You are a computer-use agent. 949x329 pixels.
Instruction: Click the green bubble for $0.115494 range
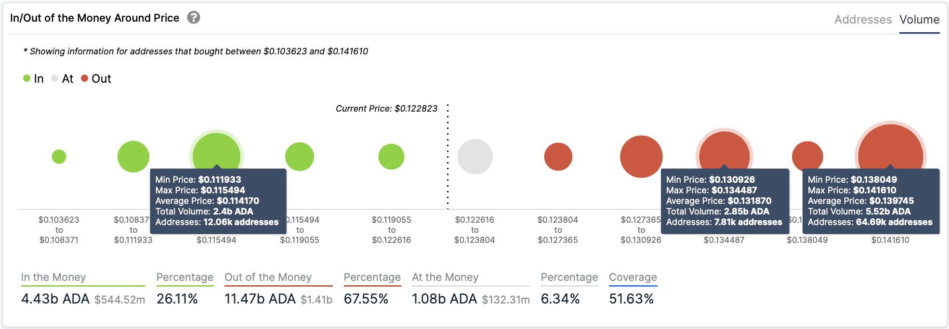point(300,157)
